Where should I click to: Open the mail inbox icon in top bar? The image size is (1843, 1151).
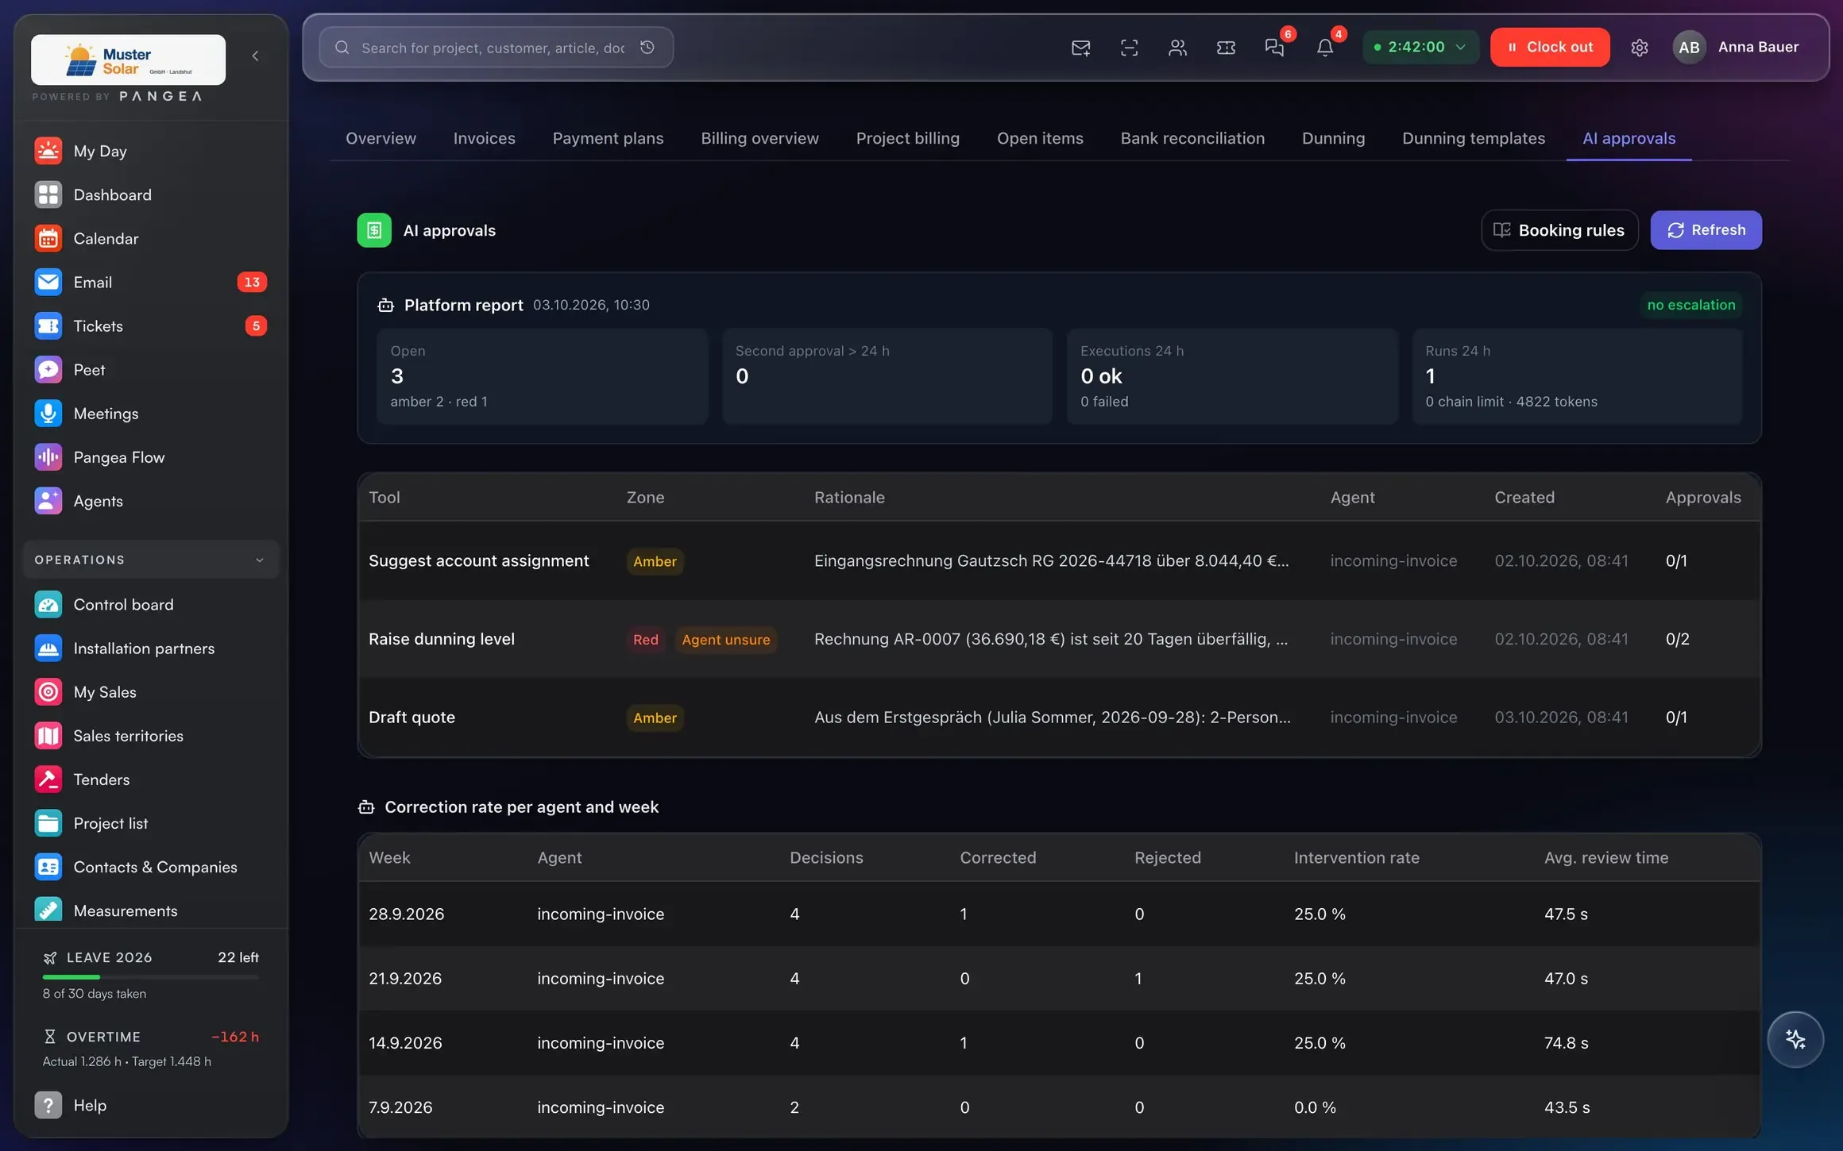point(1080,48)
